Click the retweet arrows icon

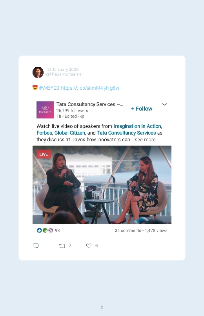[62, 246]
